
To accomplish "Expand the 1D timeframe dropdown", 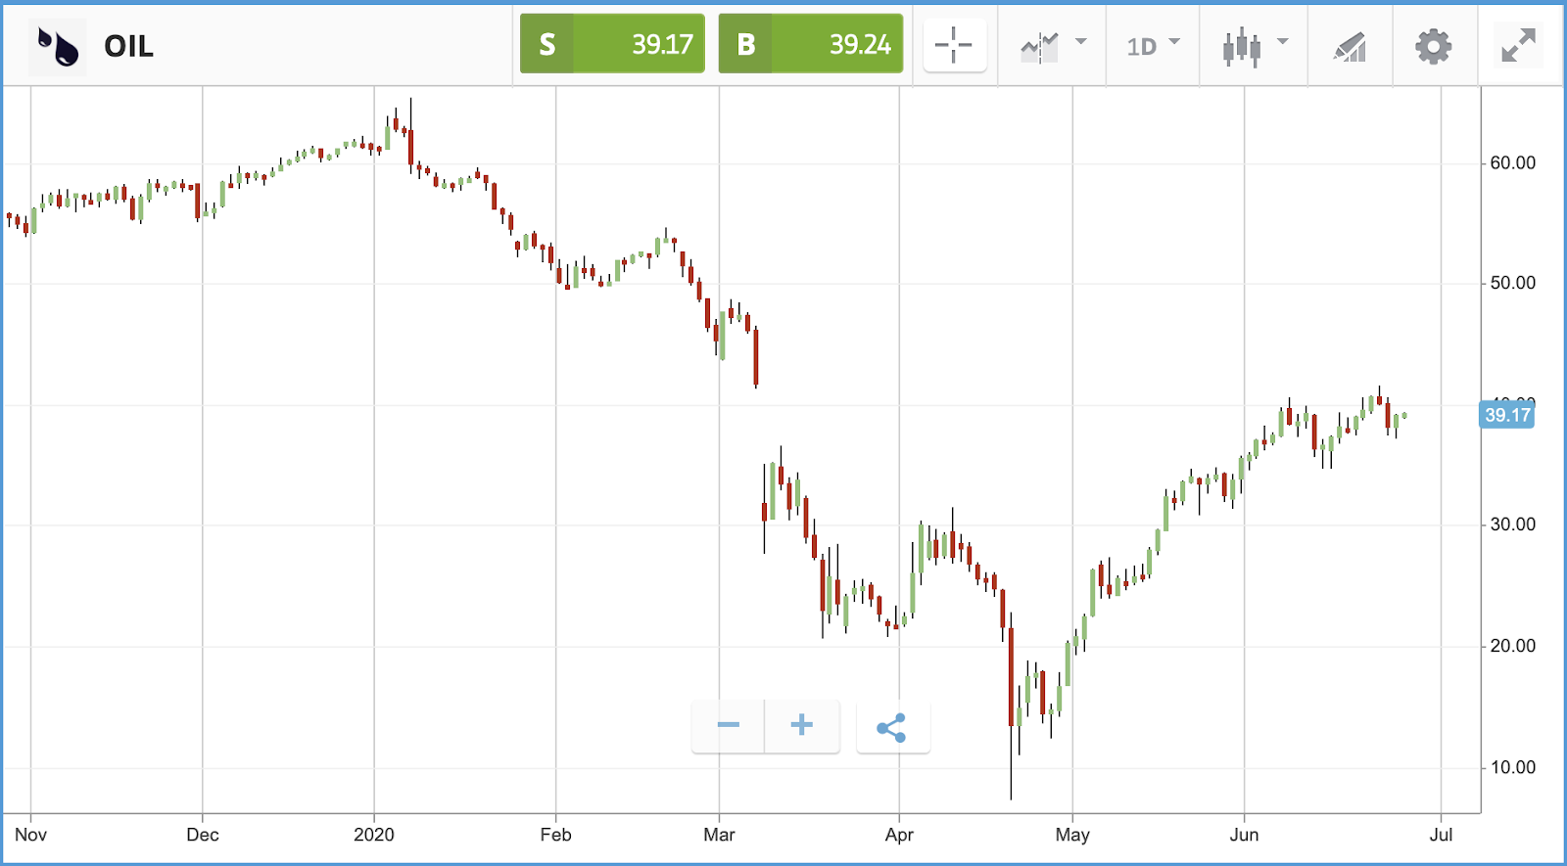I will coord(1153,46).
